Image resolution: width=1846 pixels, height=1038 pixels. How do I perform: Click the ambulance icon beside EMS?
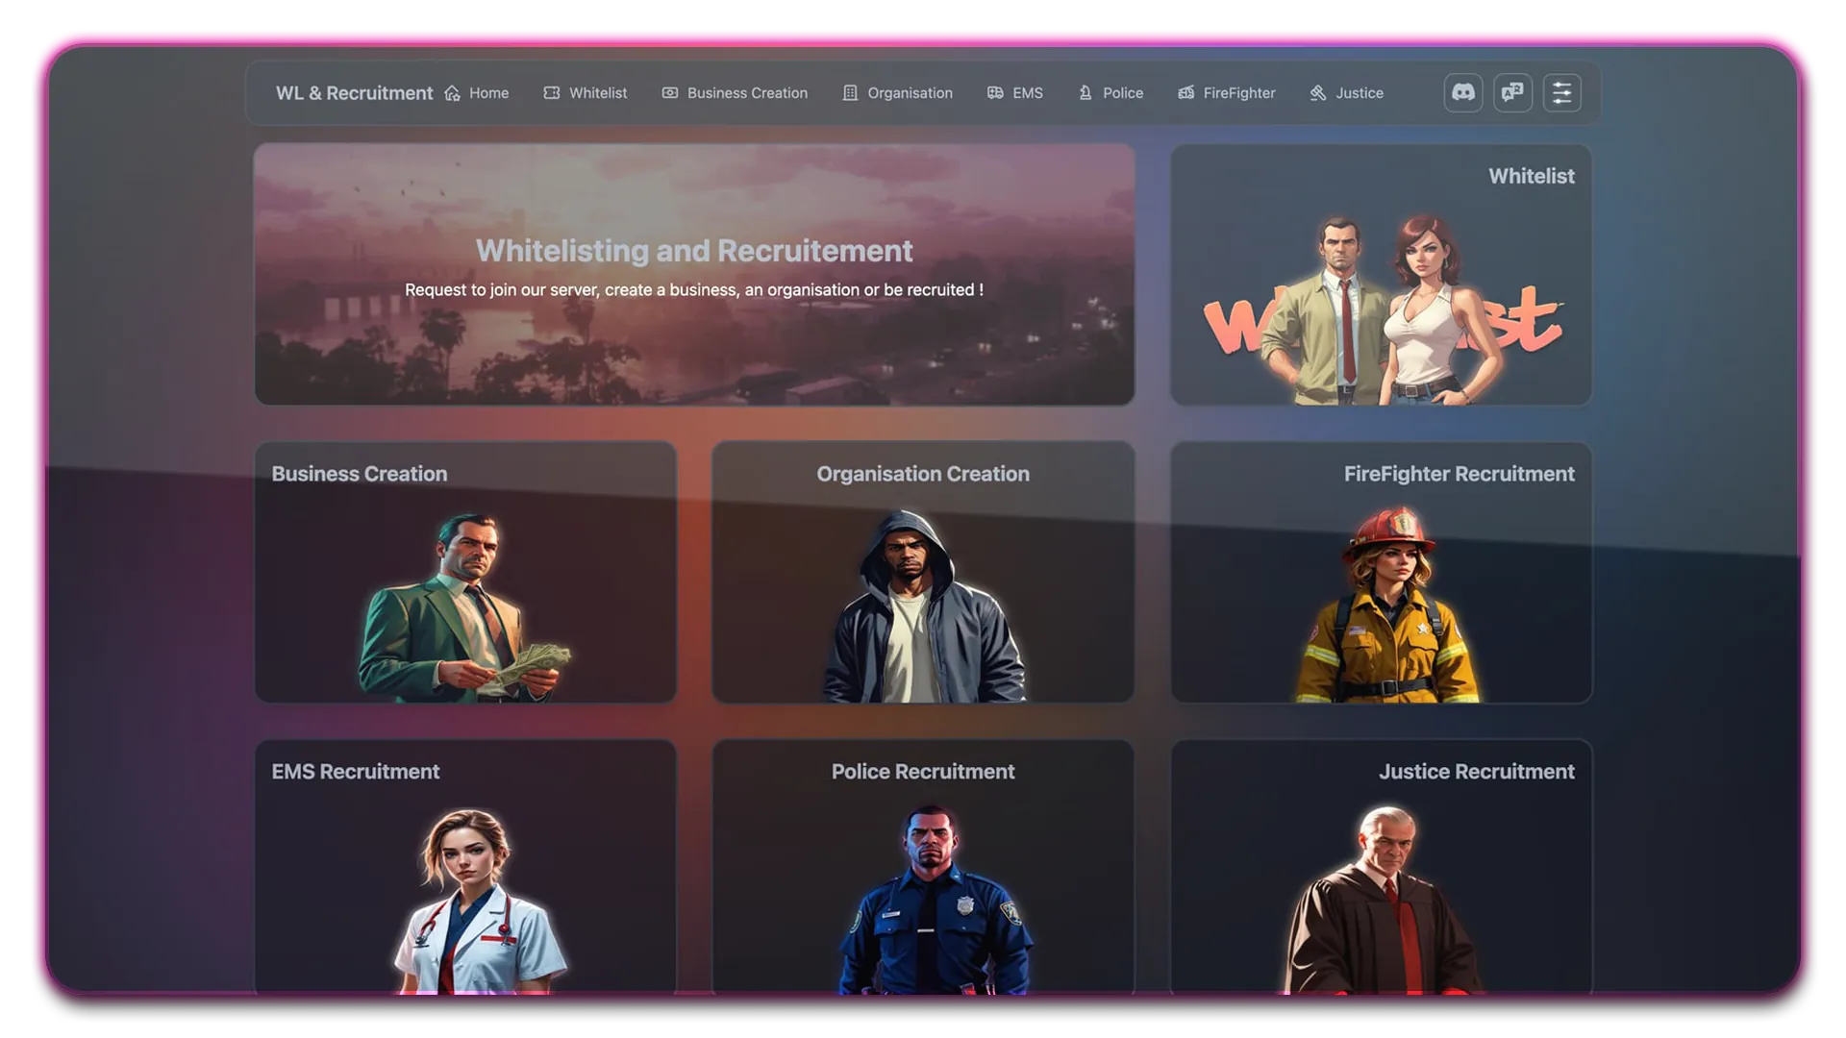tap(995, 93)
